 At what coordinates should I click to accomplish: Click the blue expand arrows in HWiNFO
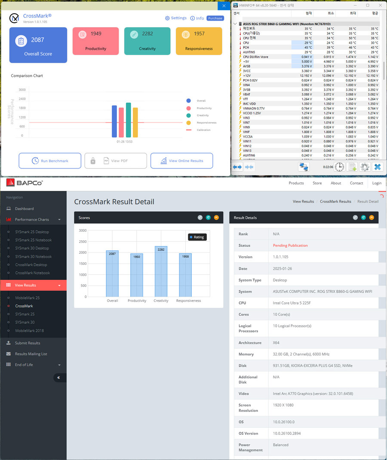point(237,167)
